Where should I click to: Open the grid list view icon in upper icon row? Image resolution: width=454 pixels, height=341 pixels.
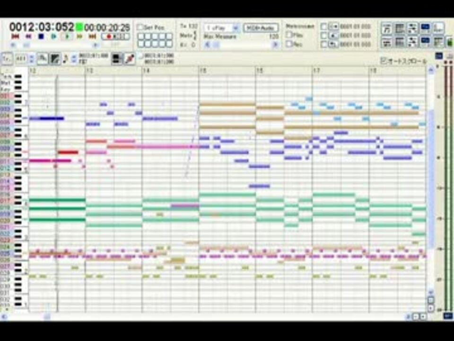point(400,28)
